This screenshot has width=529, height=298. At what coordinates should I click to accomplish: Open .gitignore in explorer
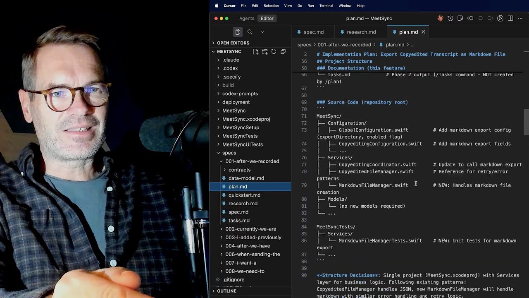(x=250, y=280)
